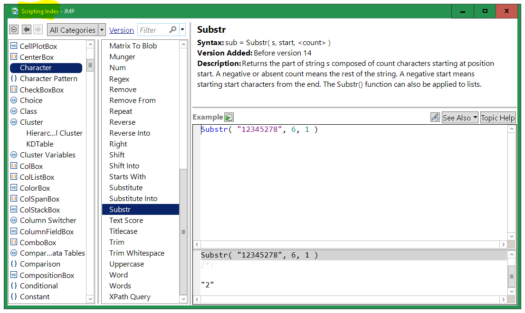This screenshot has width=525, height=313.
Task: Expand the Filter options dropdown arrow
Action: coord(182,30)
